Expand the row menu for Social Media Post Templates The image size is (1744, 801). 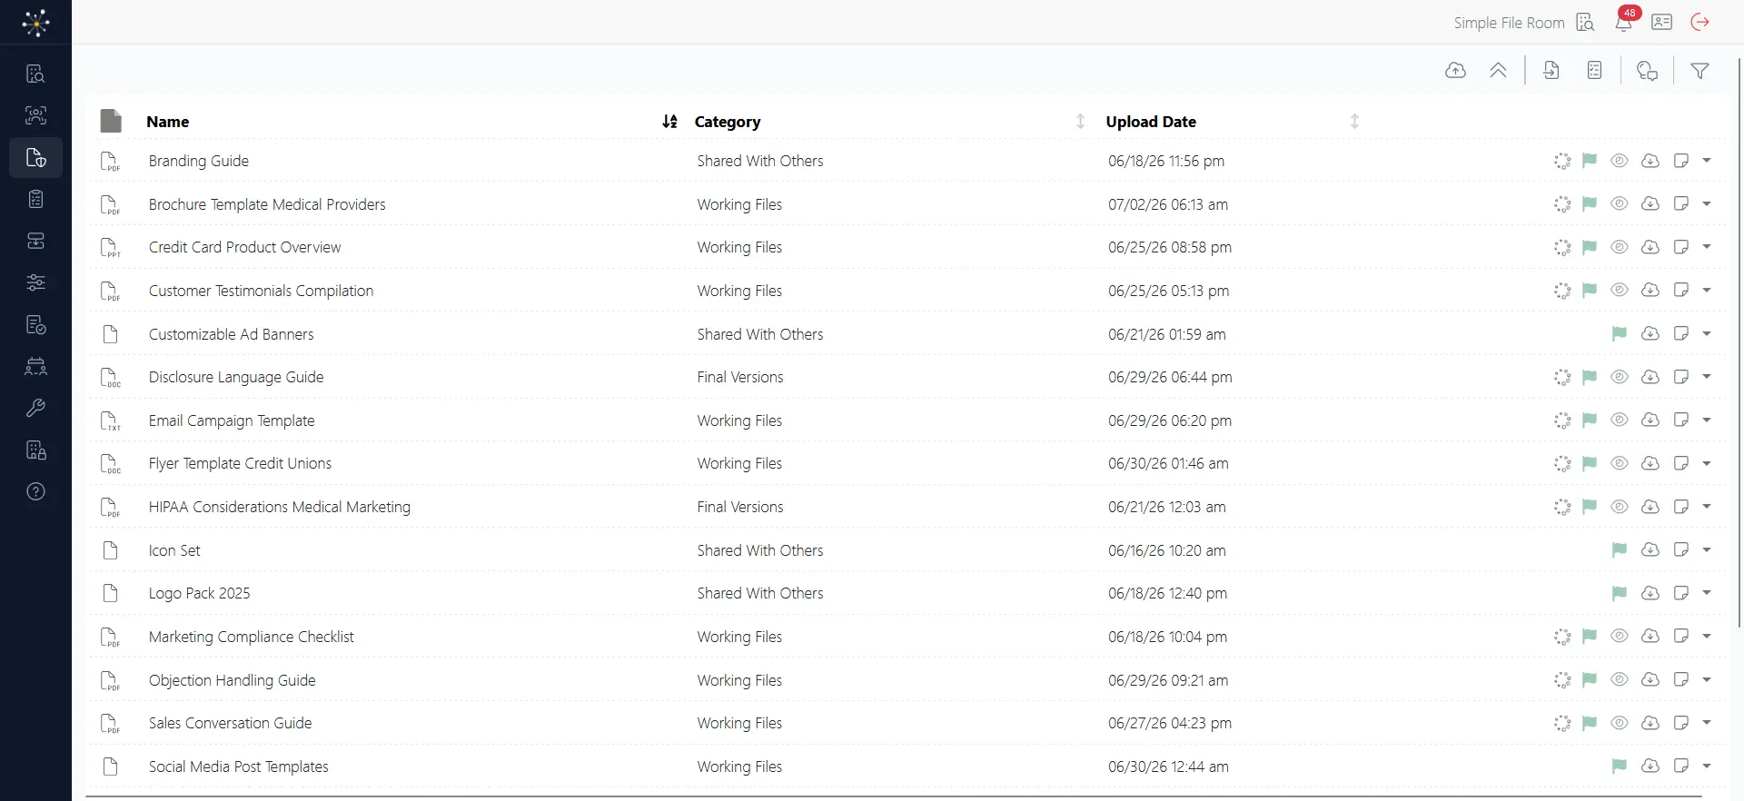point(1707,766)
